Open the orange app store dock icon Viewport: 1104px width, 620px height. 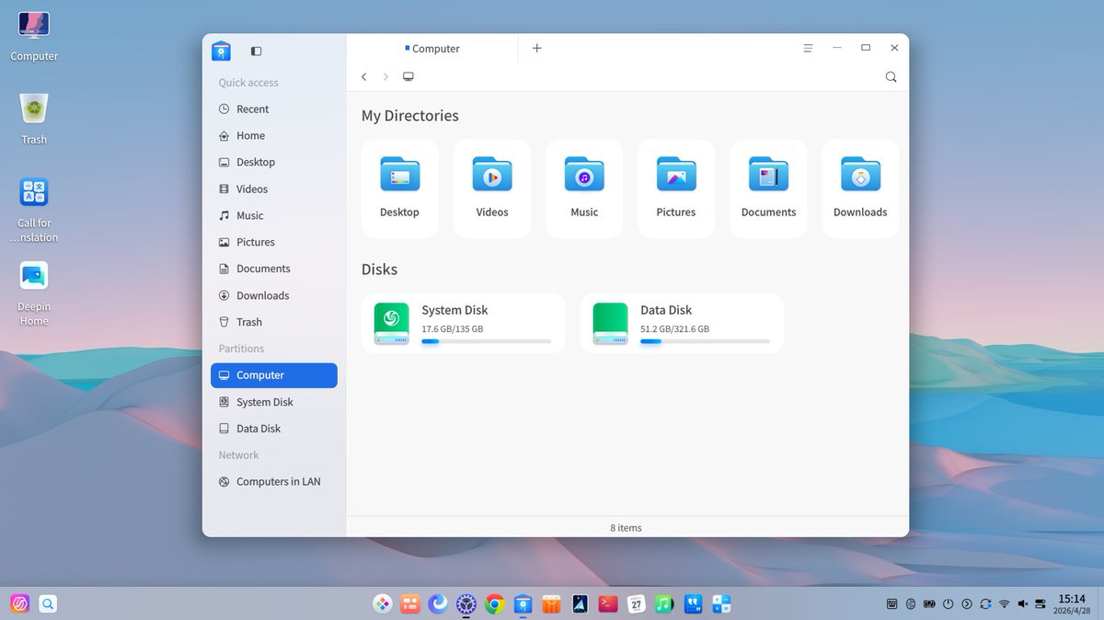(x=551, y=603)
